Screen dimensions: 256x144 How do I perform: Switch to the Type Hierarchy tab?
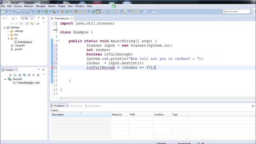[15, 18]
